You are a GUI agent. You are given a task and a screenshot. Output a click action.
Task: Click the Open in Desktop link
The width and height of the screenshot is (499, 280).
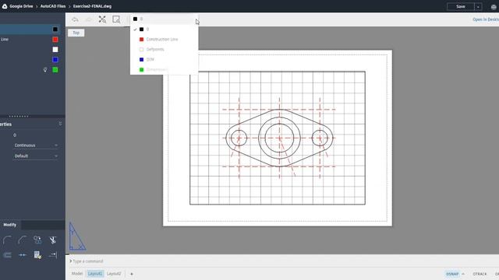point(486,19)
